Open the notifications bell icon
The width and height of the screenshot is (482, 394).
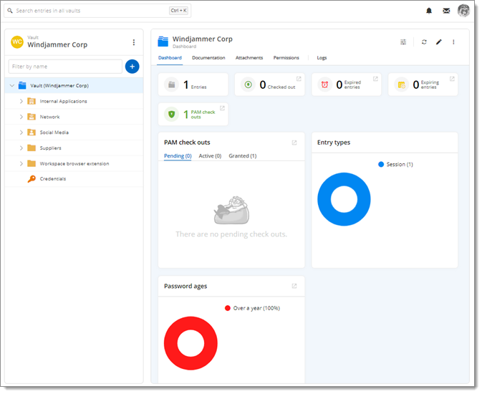click(429, 11)
